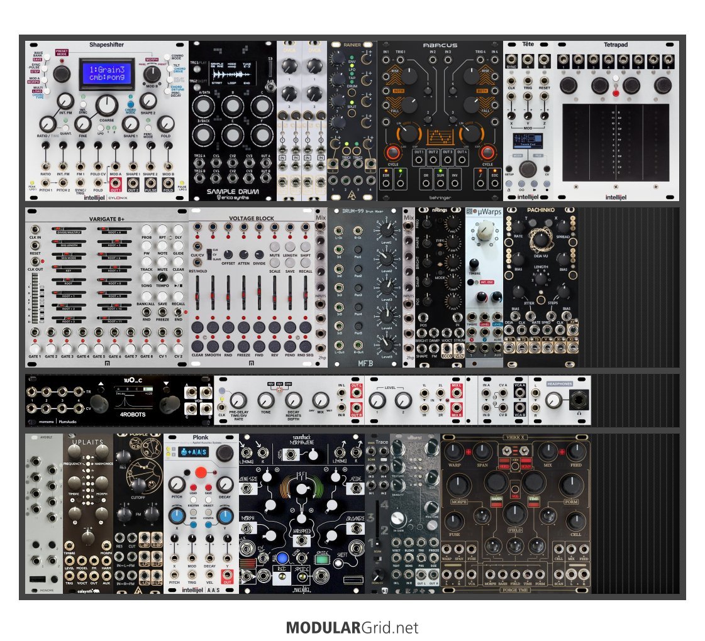Click the SUM output jack on Abacus
The image size is (705, 641).
pyautogui.click(x=441, y=184)
